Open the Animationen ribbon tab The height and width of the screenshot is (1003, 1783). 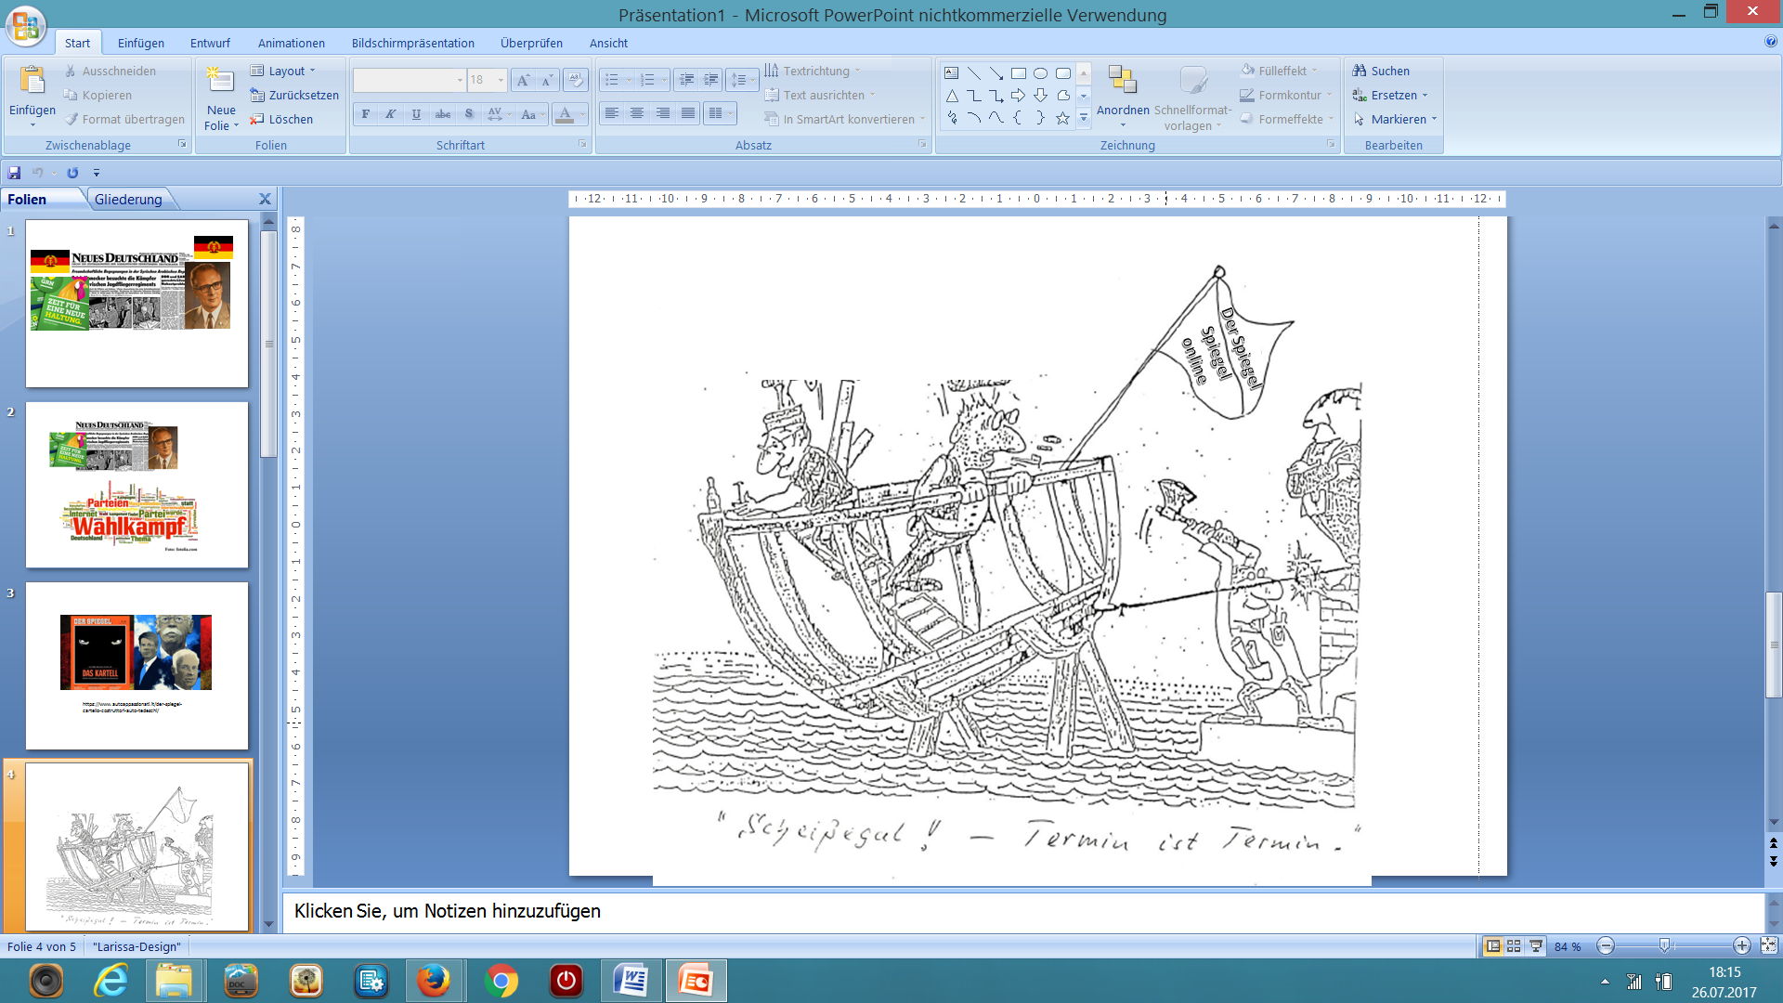291,43
